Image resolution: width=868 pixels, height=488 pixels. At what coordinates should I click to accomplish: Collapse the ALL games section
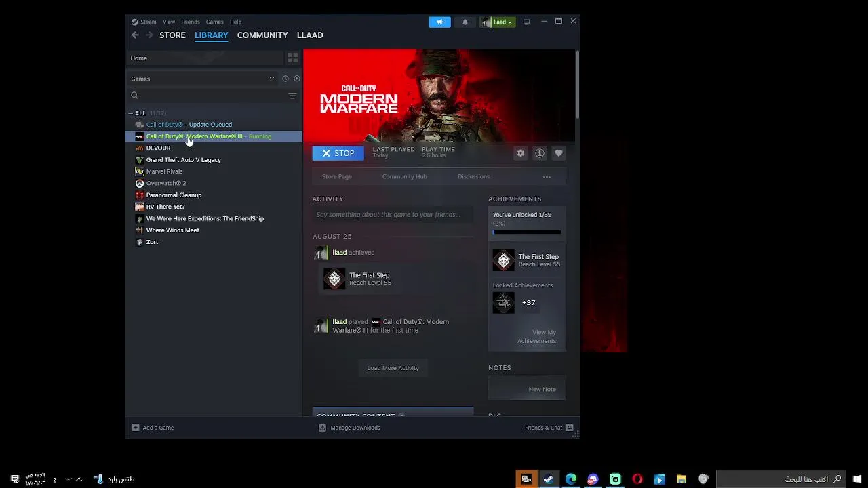[x=130, y=113]
